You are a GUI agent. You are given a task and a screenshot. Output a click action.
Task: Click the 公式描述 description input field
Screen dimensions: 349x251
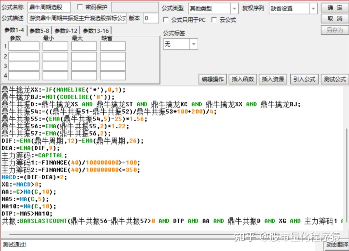[x=77, y=18]
